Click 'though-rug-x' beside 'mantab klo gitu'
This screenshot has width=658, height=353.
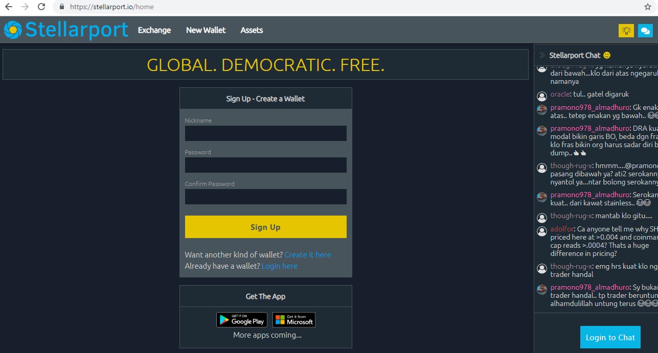[571, 216]
